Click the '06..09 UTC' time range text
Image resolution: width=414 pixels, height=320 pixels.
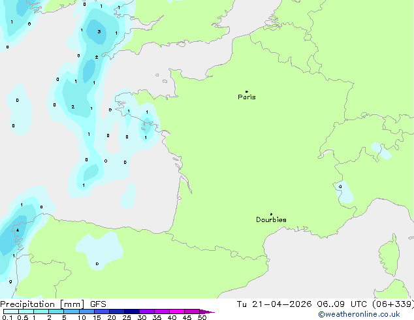pyautogui.click(x=342, y=304)
